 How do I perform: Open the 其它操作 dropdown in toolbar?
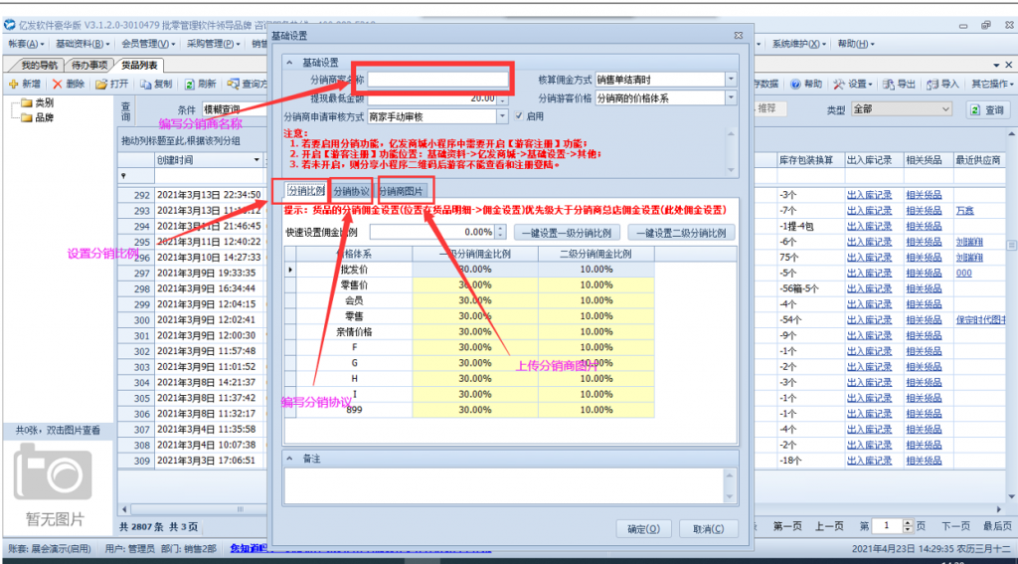(992, 84)
